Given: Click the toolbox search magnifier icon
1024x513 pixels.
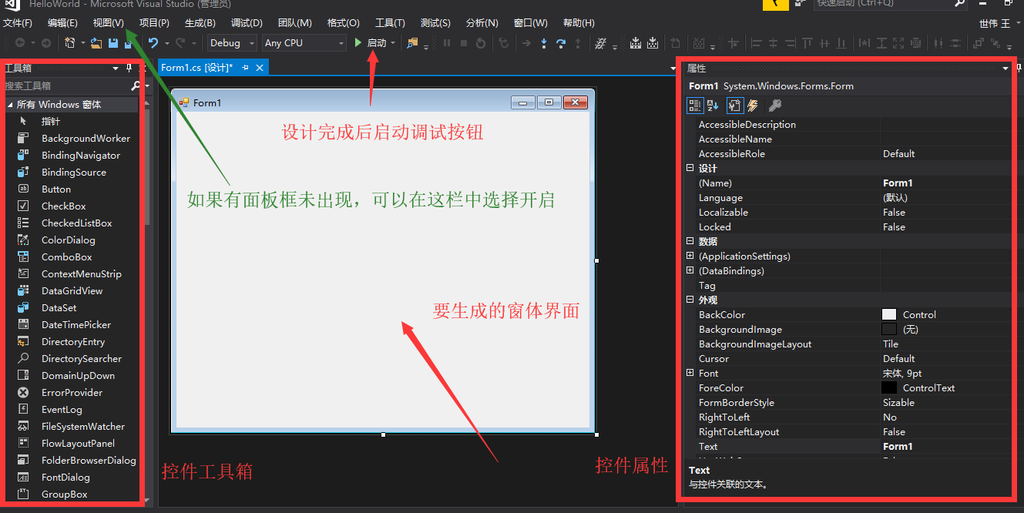Looking at the screenshot, I should 136,86.
